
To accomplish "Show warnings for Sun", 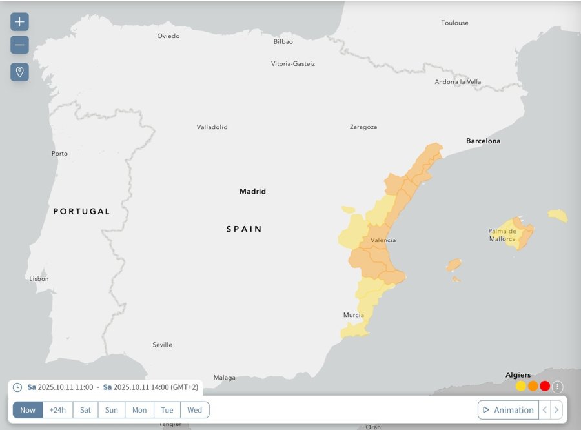I will pos(112,410).
